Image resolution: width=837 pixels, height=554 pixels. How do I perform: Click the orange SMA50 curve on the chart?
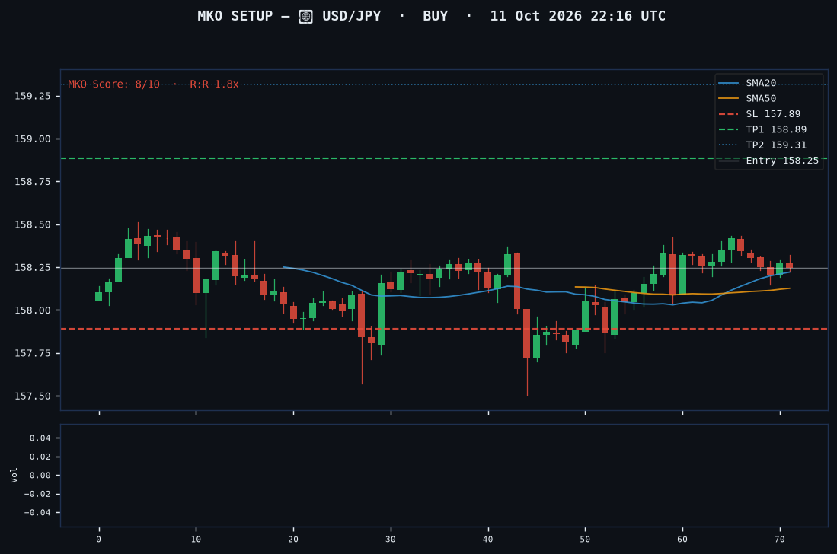(x=682, y=294)
